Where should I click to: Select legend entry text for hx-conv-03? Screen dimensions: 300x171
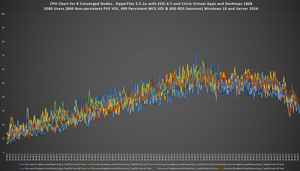pyautogui.click(x=188, y=164)
